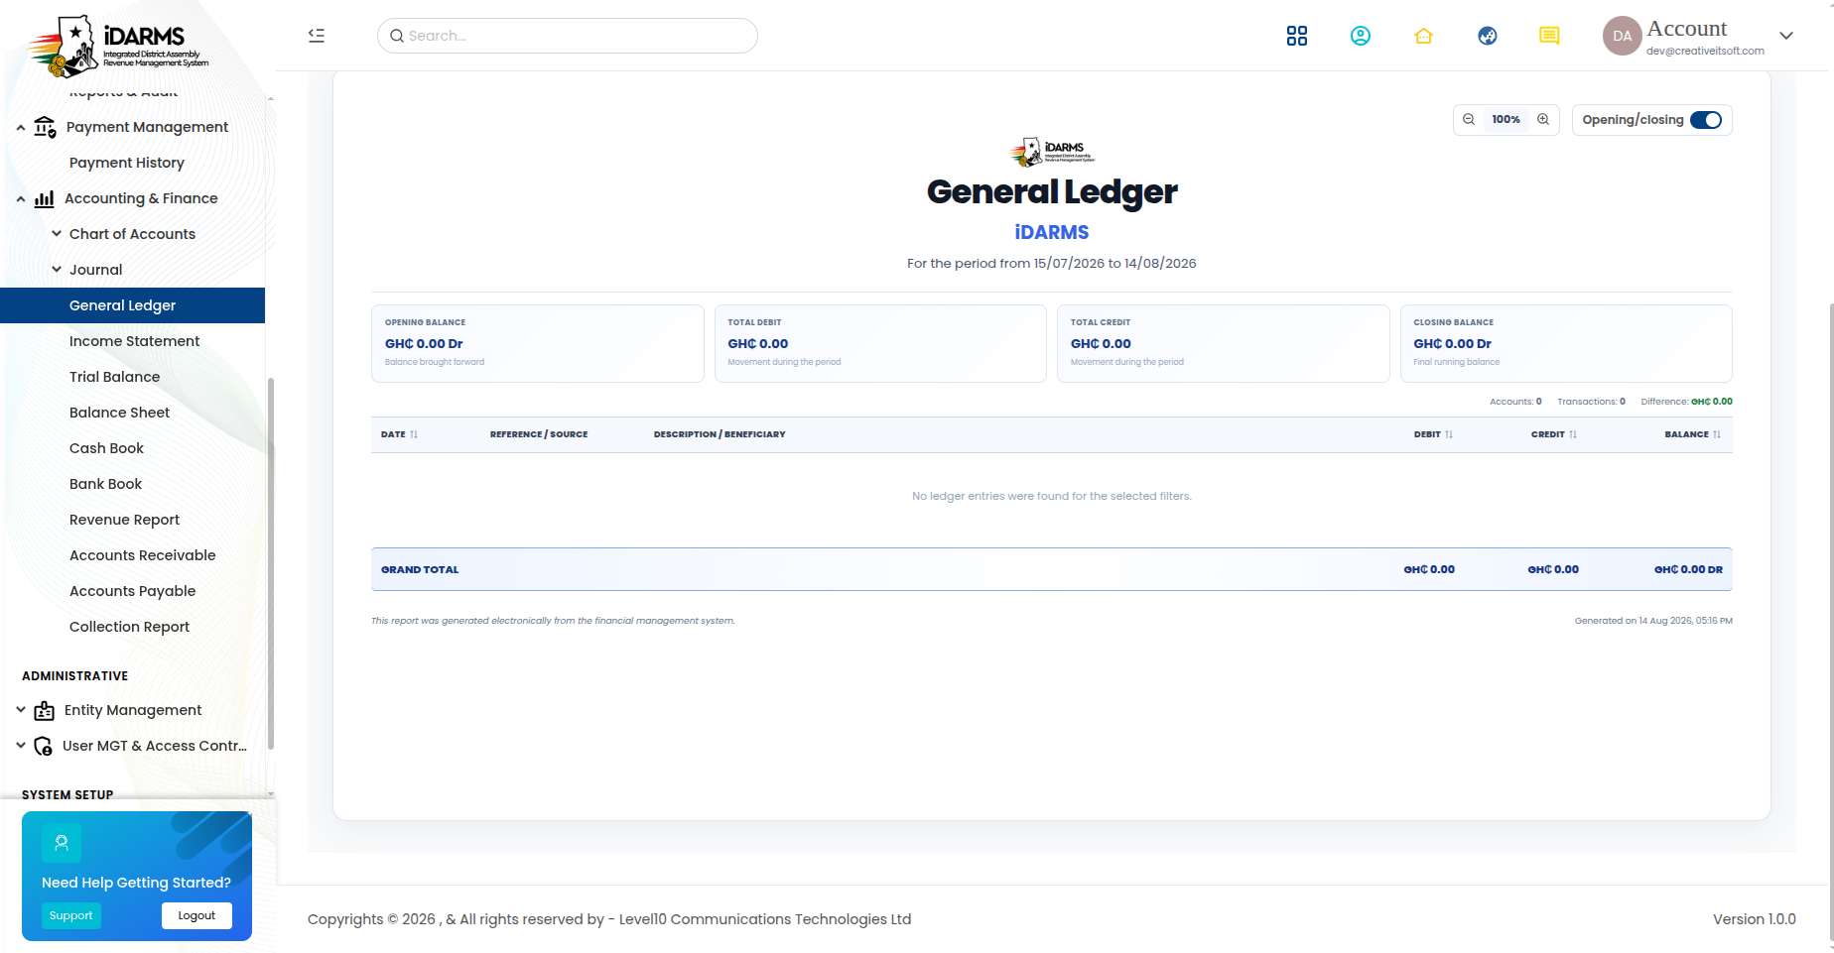
Task: Expand the Entity Management section
Action: tap(21, 710)
